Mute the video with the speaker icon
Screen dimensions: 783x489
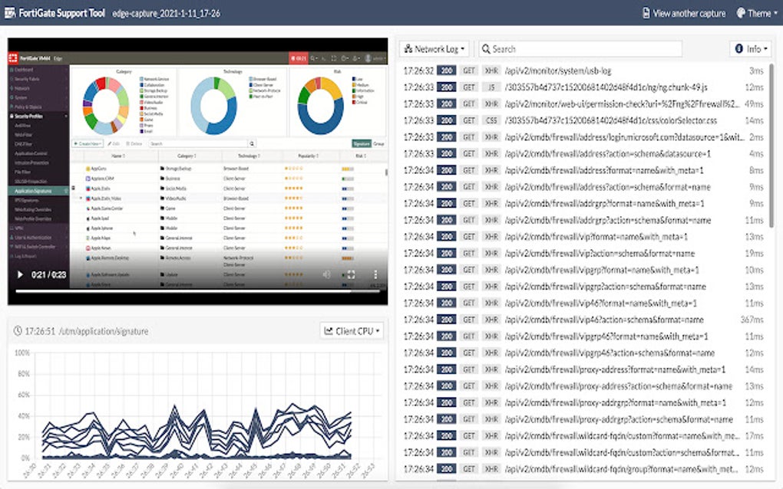coord(327,274)
